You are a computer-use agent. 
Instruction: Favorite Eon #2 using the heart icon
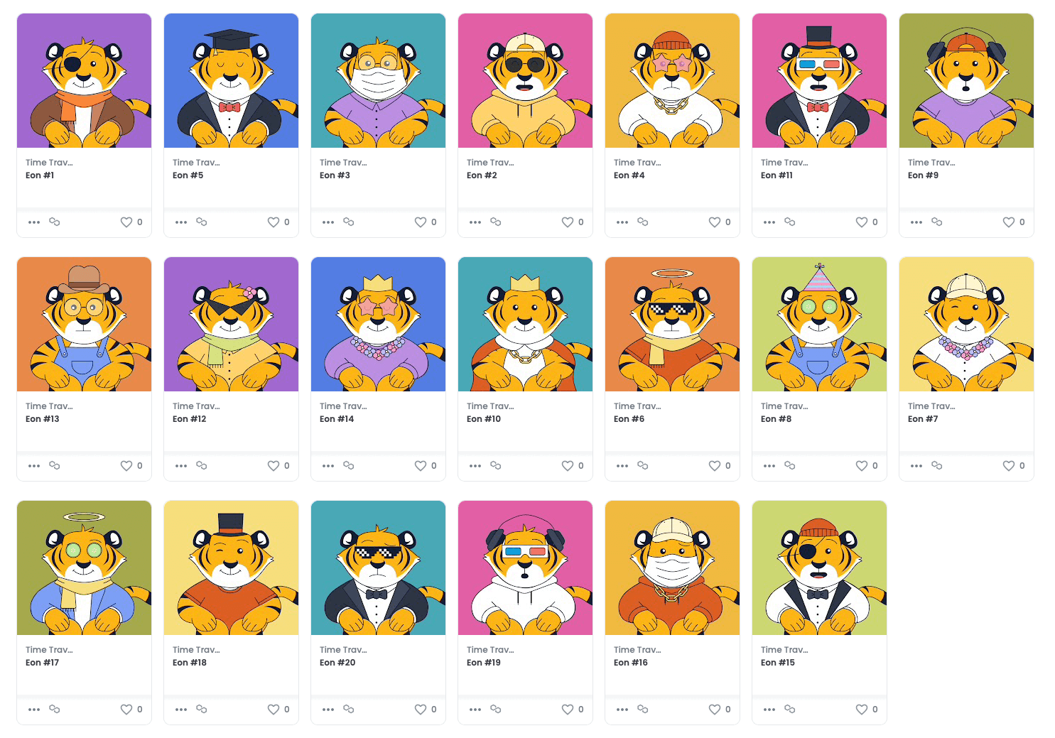568,222
